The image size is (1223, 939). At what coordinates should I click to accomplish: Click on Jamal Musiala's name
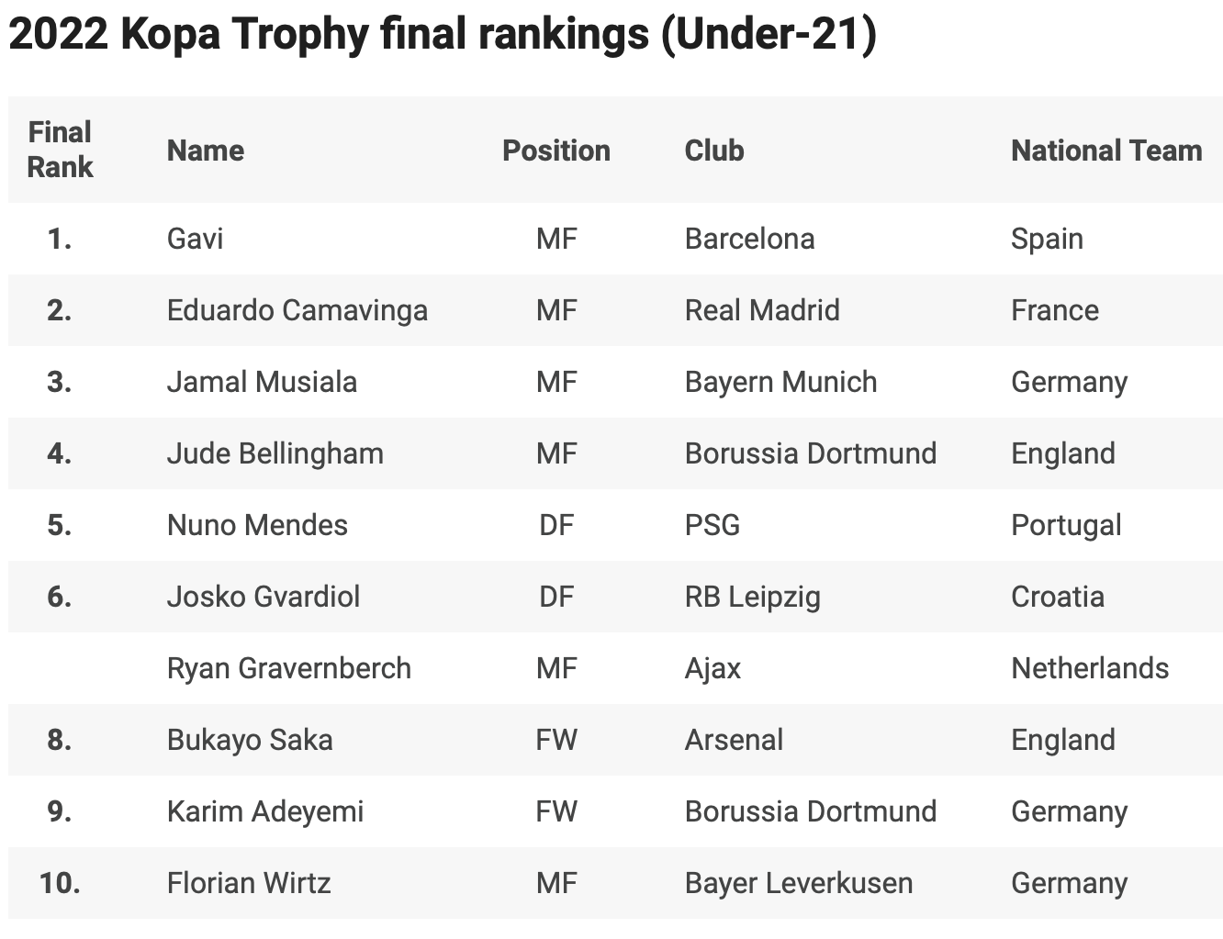coord(262,382)
